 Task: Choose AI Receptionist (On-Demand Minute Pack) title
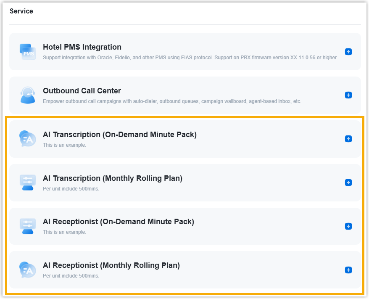point(118,222)
